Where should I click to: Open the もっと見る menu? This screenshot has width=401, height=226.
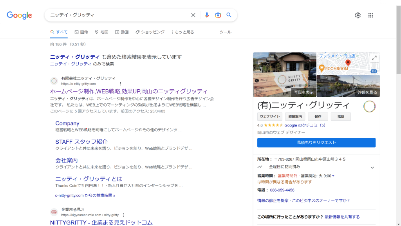click(182, 32)
